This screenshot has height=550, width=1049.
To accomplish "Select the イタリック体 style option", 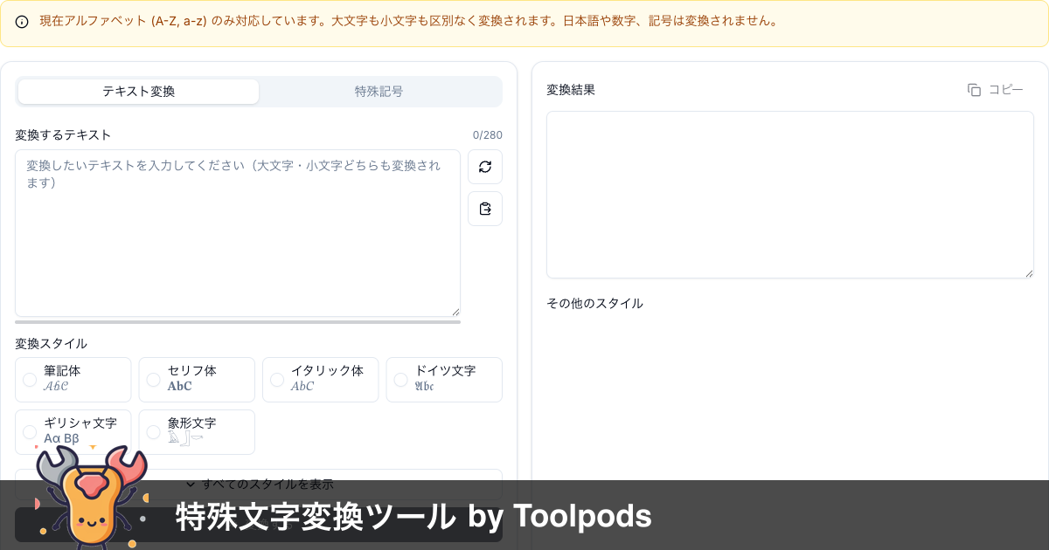I will pos(277,379).
